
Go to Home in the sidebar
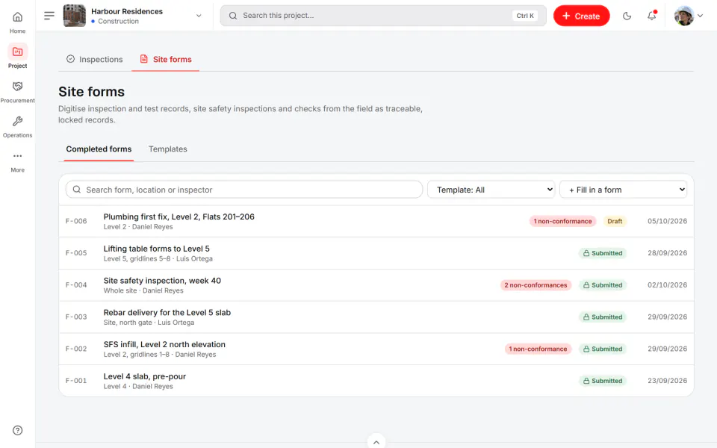tap(17, 22)
